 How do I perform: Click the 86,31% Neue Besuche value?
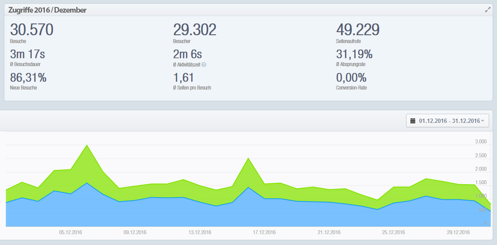[x=28, y=78]
